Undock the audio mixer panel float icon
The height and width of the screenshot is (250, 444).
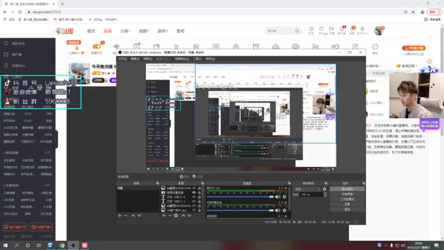click(x=289, y=183)
